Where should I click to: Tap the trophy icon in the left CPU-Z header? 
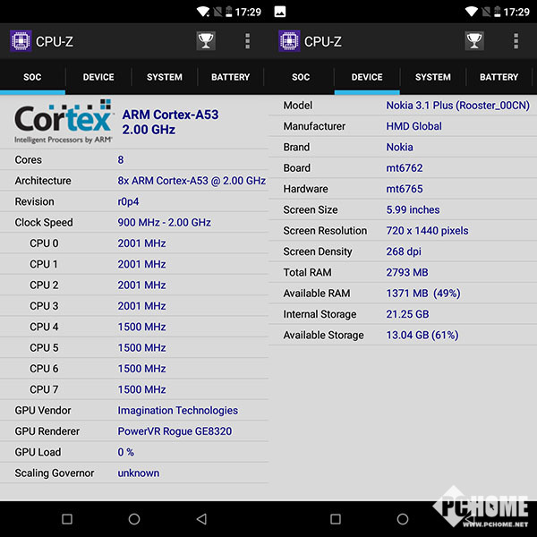pyautogui.click(x=206, y=41)
